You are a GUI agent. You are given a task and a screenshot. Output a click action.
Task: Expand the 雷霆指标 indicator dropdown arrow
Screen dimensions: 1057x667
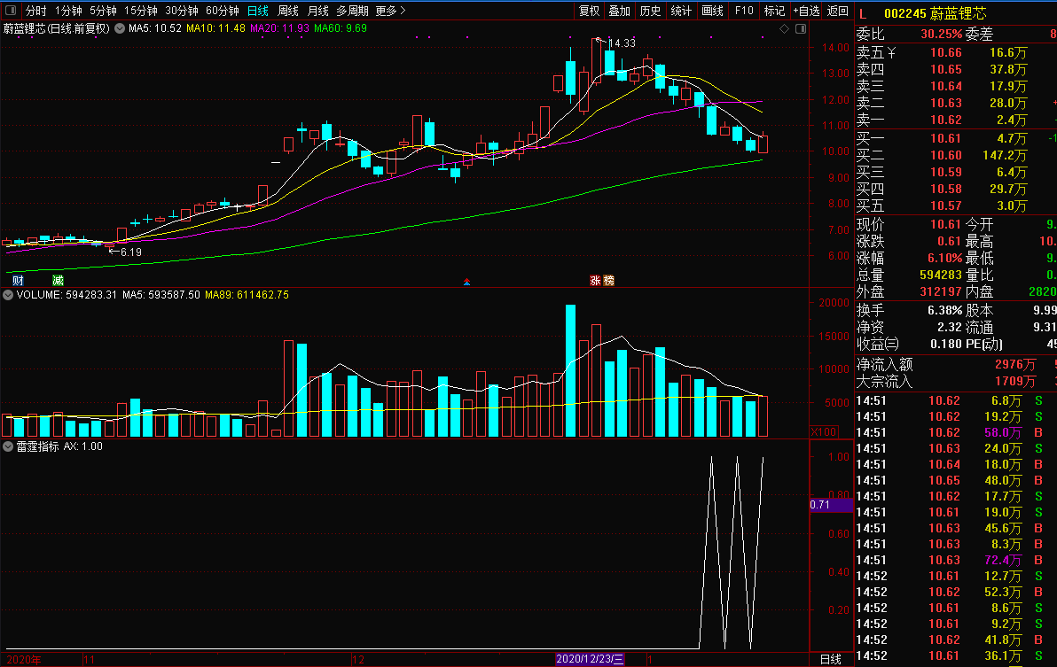pyautogui.click(x=8, y=446)
